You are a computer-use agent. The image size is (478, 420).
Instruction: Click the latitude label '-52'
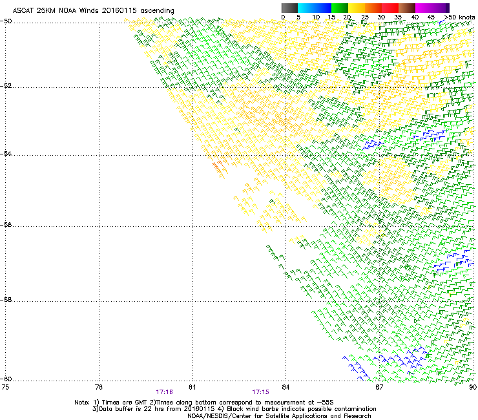[6, 86]
